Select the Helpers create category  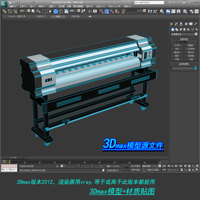[x=188, y=29]
